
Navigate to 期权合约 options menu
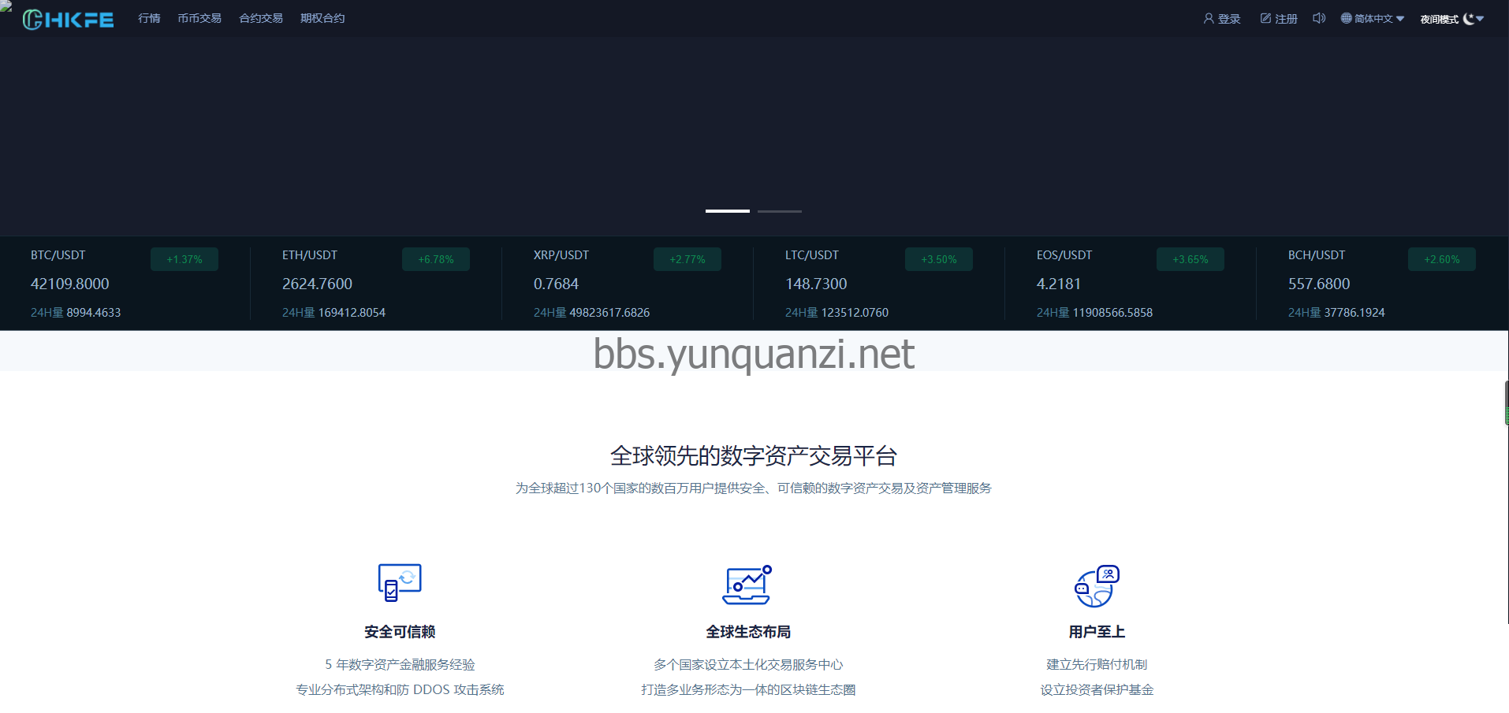coord(322,18)
